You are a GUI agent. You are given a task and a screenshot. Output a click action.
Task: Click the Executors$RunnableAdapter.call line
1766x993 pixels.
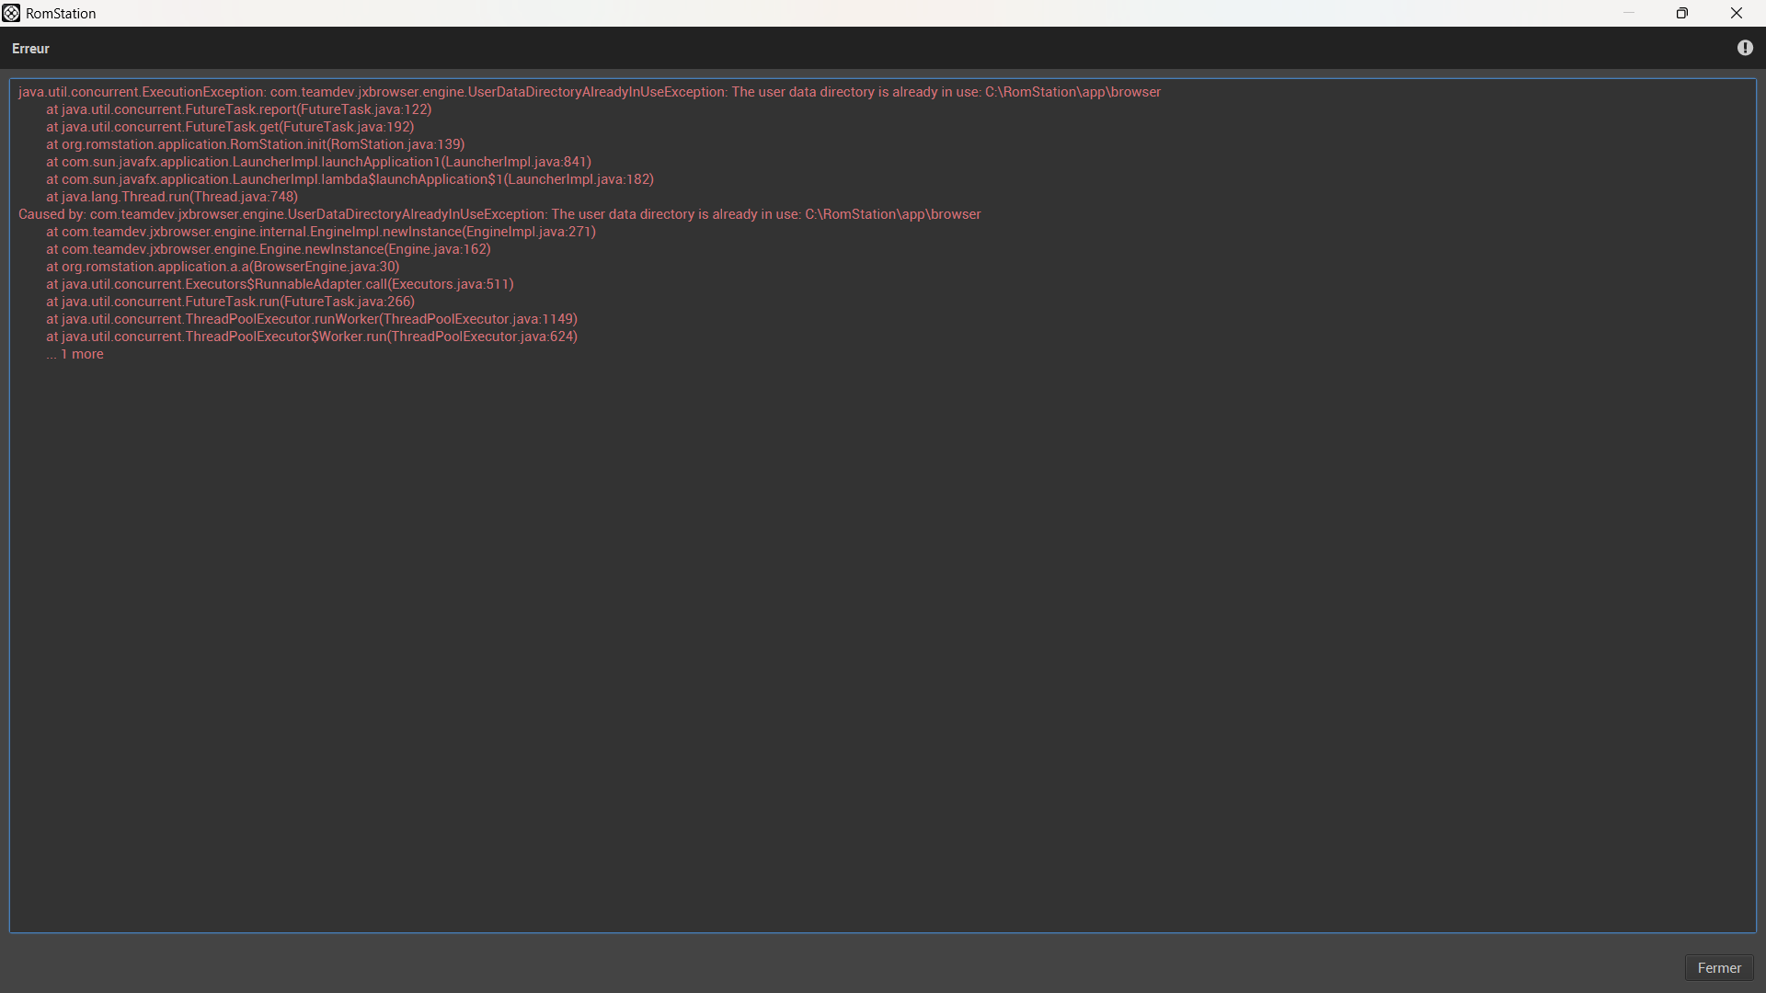[280, 284]
